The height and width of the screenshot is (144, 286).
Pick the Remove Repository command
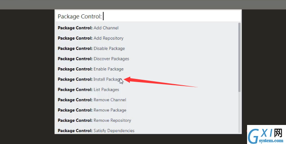pos(147,120)
